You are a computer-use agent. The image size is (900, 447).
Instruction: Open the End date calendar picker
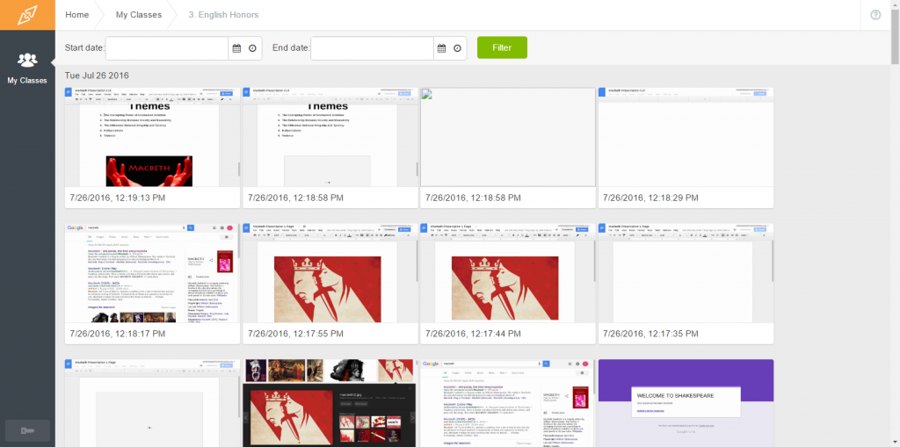(441, 48)
